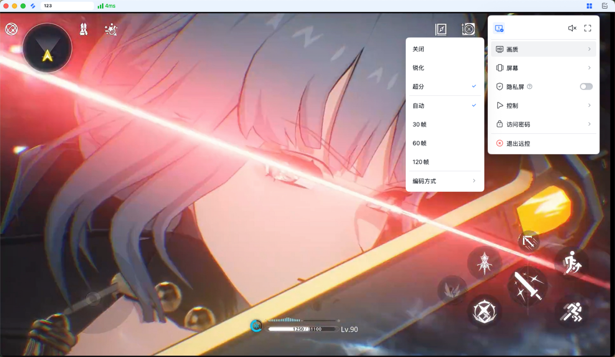Click the chevron arrow on the 访问密码 row
This screenshot has width=615, height=357.
coord(589,124)
